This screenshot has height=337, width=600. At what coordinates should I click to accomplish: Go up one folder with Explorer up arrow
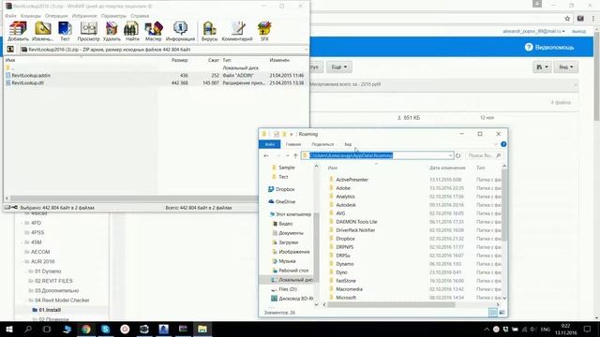pyautogui.click(x=295, y=155)
